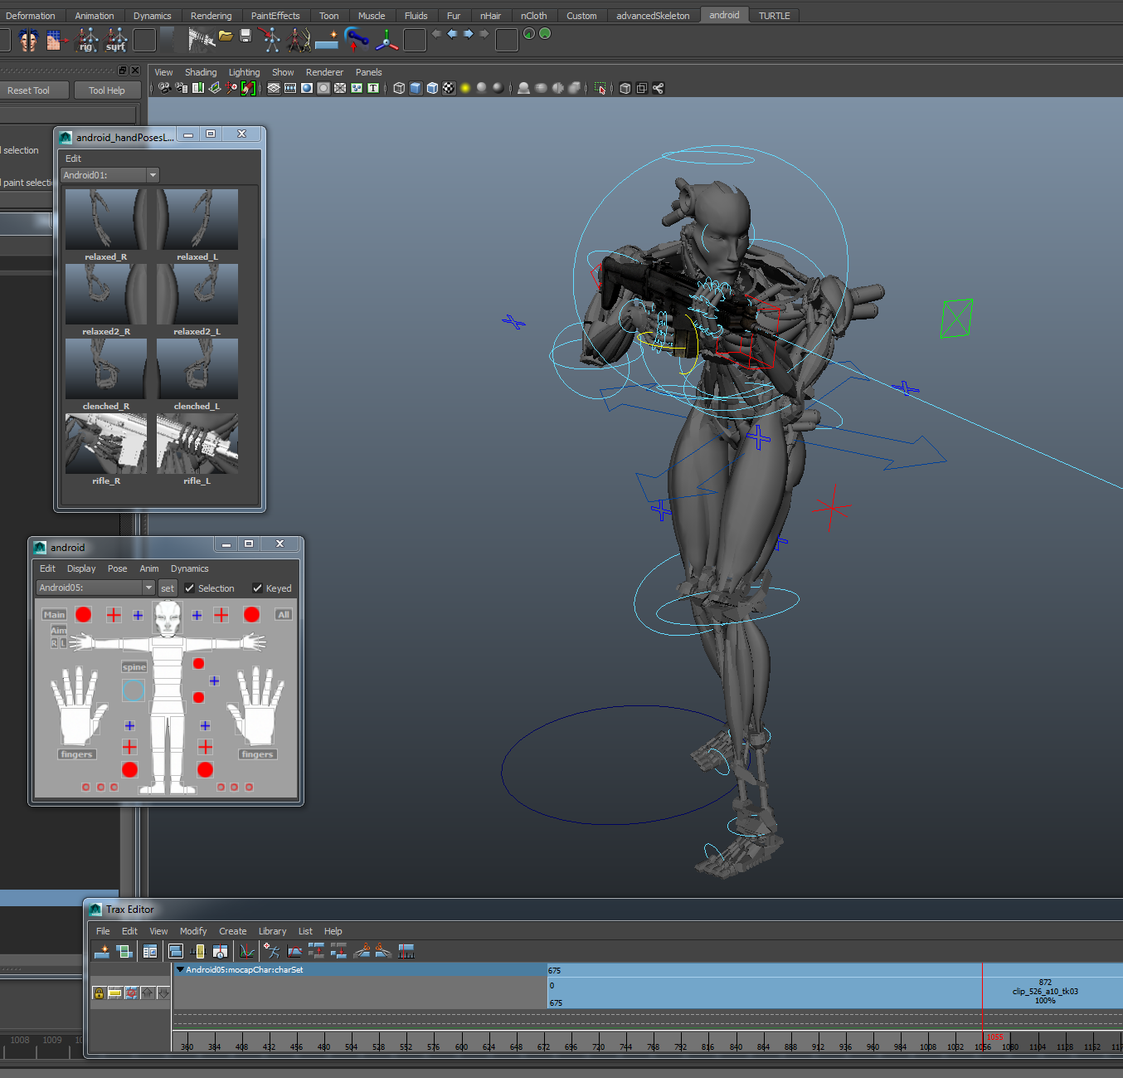The image size is (1123, 1078).
Task: Toggle the R aim button in picker
Action: (x=55, y=643)
